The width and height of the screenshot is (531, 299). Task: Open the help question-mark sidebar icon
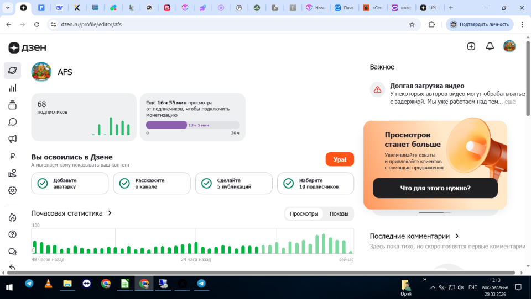(x=13, y=234)
